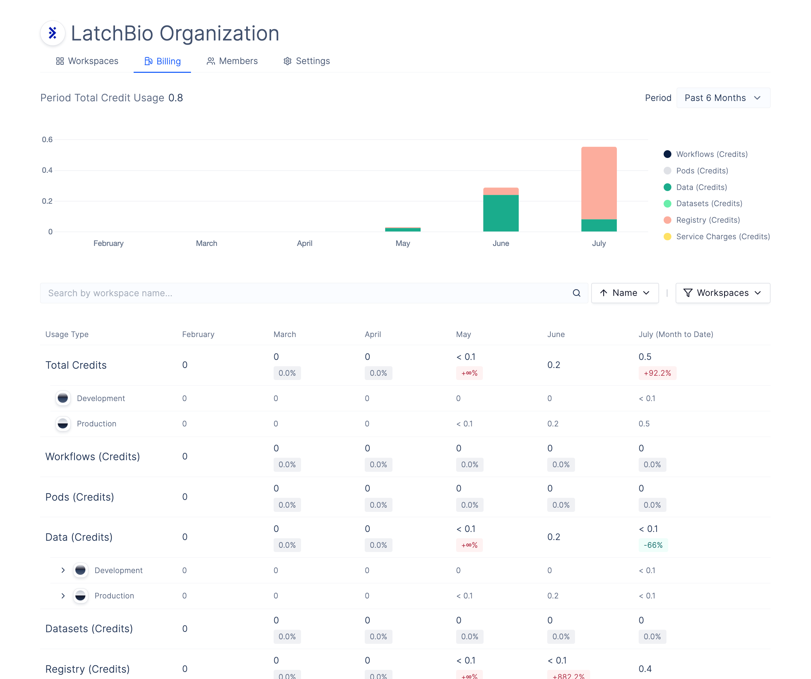The height and width of the screenshot is (679, 811).
Task: Click Production avatar under Total Credits
Action: coord(63,424)
